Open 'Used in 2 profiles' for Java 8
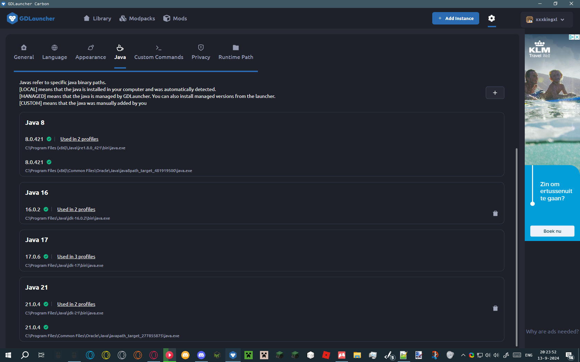The image size is (580, 362). point(79,139)
